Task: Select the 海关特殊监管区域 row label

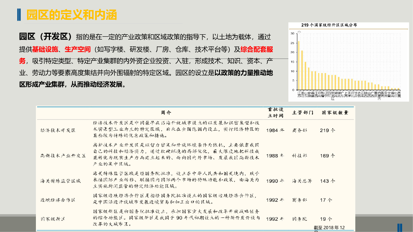Action: 60,181
